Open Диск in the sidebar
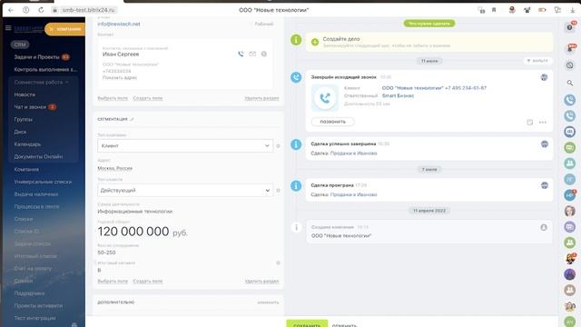The height and width of the screenshot is (327, 581). [20, 132]
